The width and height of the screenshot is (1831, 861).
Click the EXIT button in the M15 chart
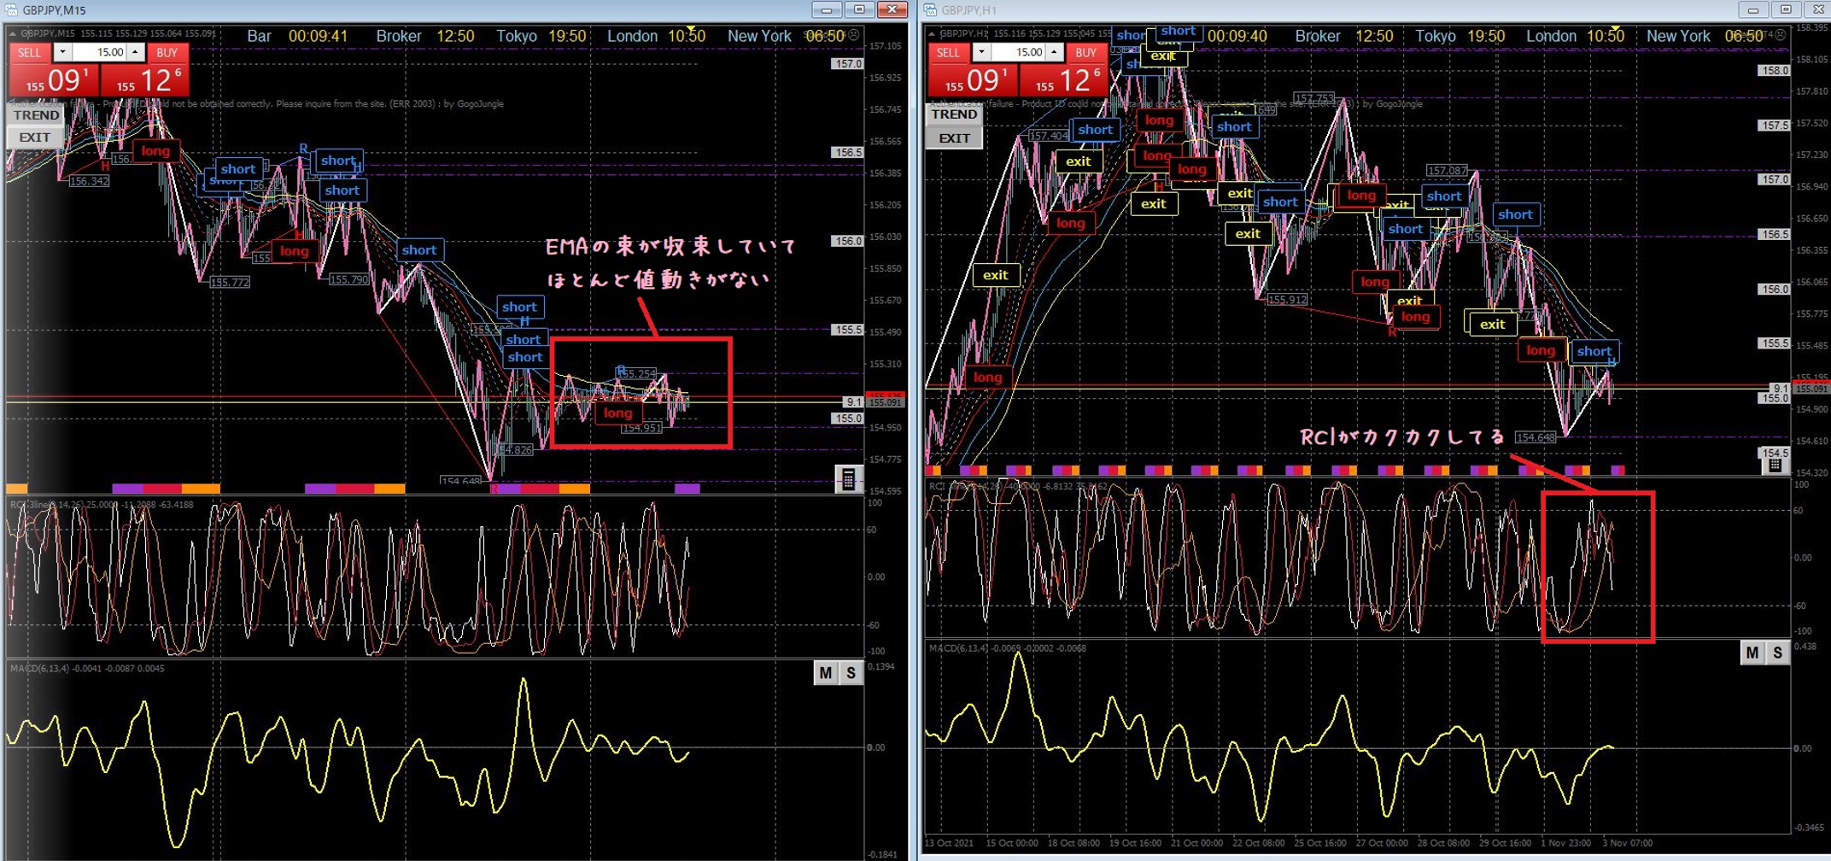35,138
